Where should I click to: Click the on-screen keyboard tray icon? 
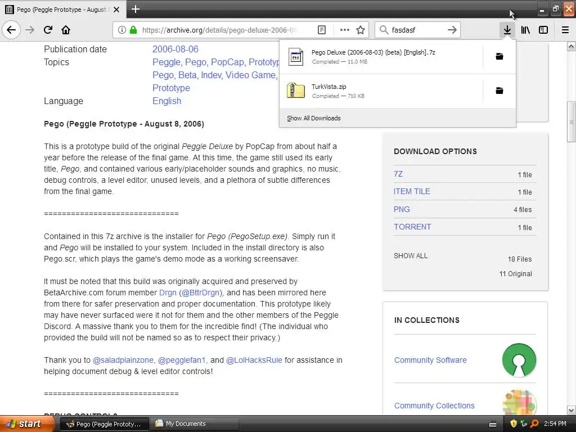(x=493, y=424)
